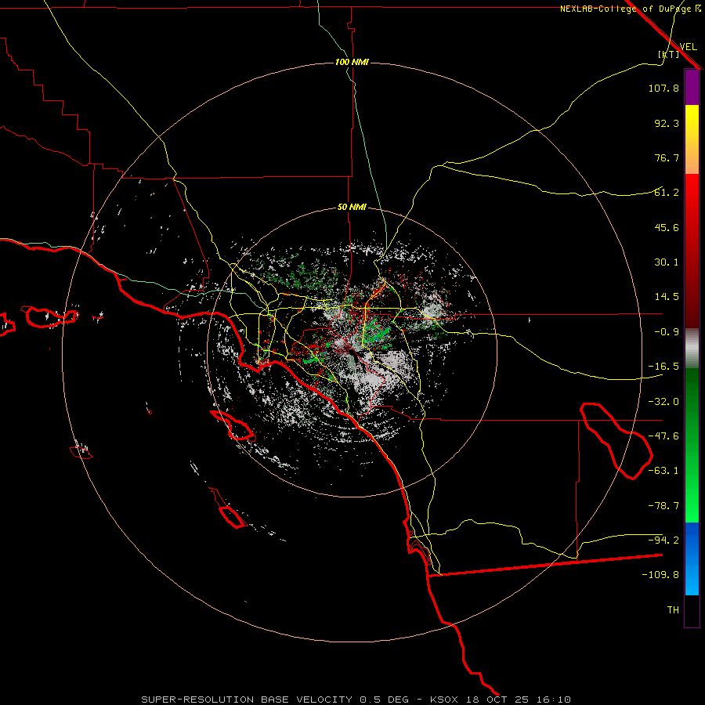
Task: Select the -32.0 scale value
Action: pyautogui.click(x=663, y=402)
